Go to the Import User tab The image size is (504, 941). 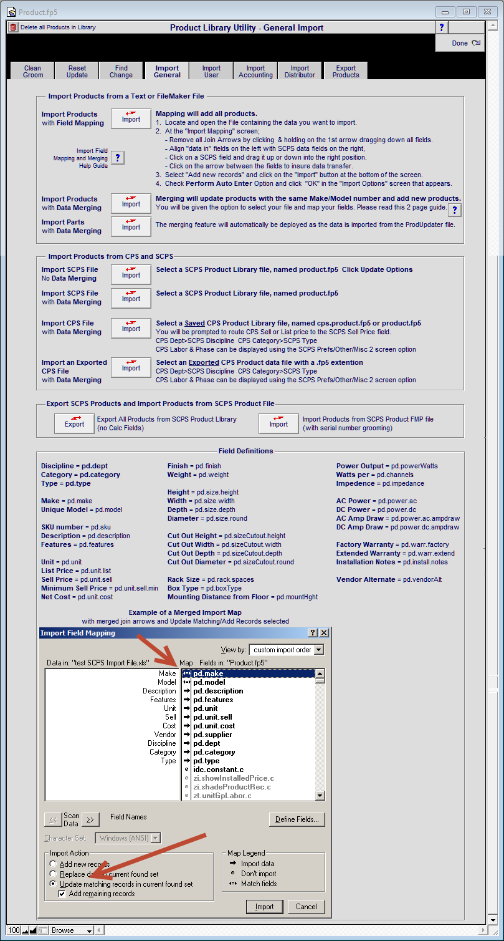[211, 71]
